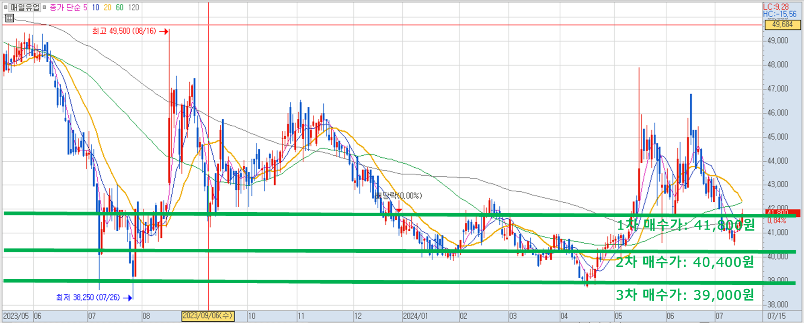
Task: Click the 48,000 price axis label
Action: coord(777,65)
